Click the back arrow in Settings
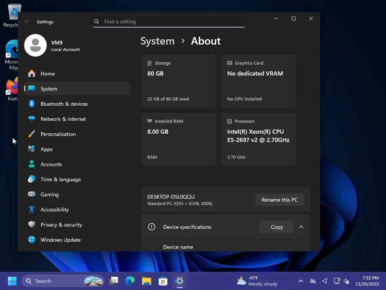386x290 pixels. click(x=27, y=22)
